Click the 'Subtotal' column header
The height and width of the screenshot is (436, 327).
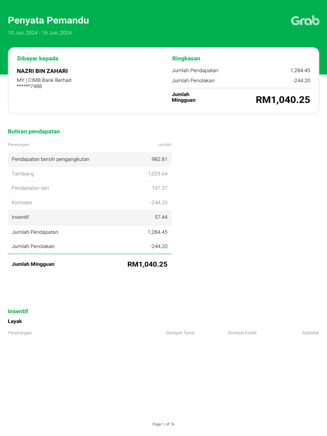310,333
